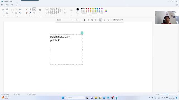Image resolution: width=179 pixels, height=100 pixels.
Task: Pick the green colour swatch
Action: pos(95,9)
